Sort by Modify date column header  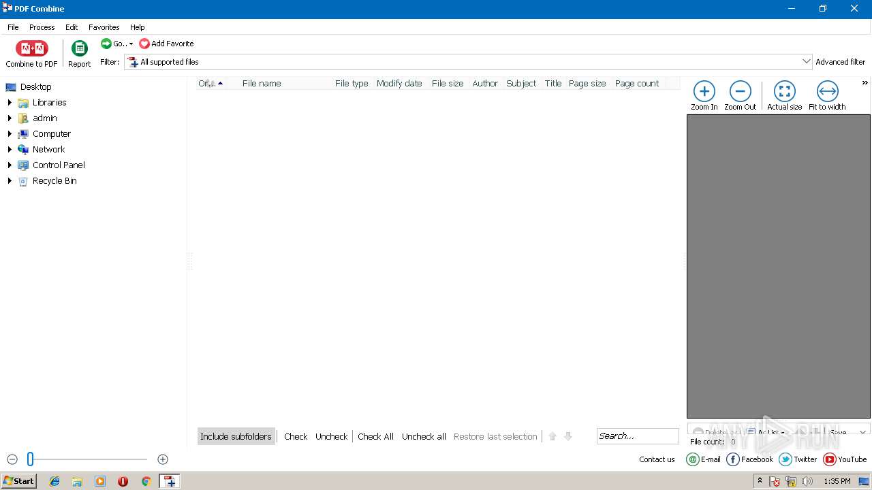pyautogui.click(x=399, y=83)
